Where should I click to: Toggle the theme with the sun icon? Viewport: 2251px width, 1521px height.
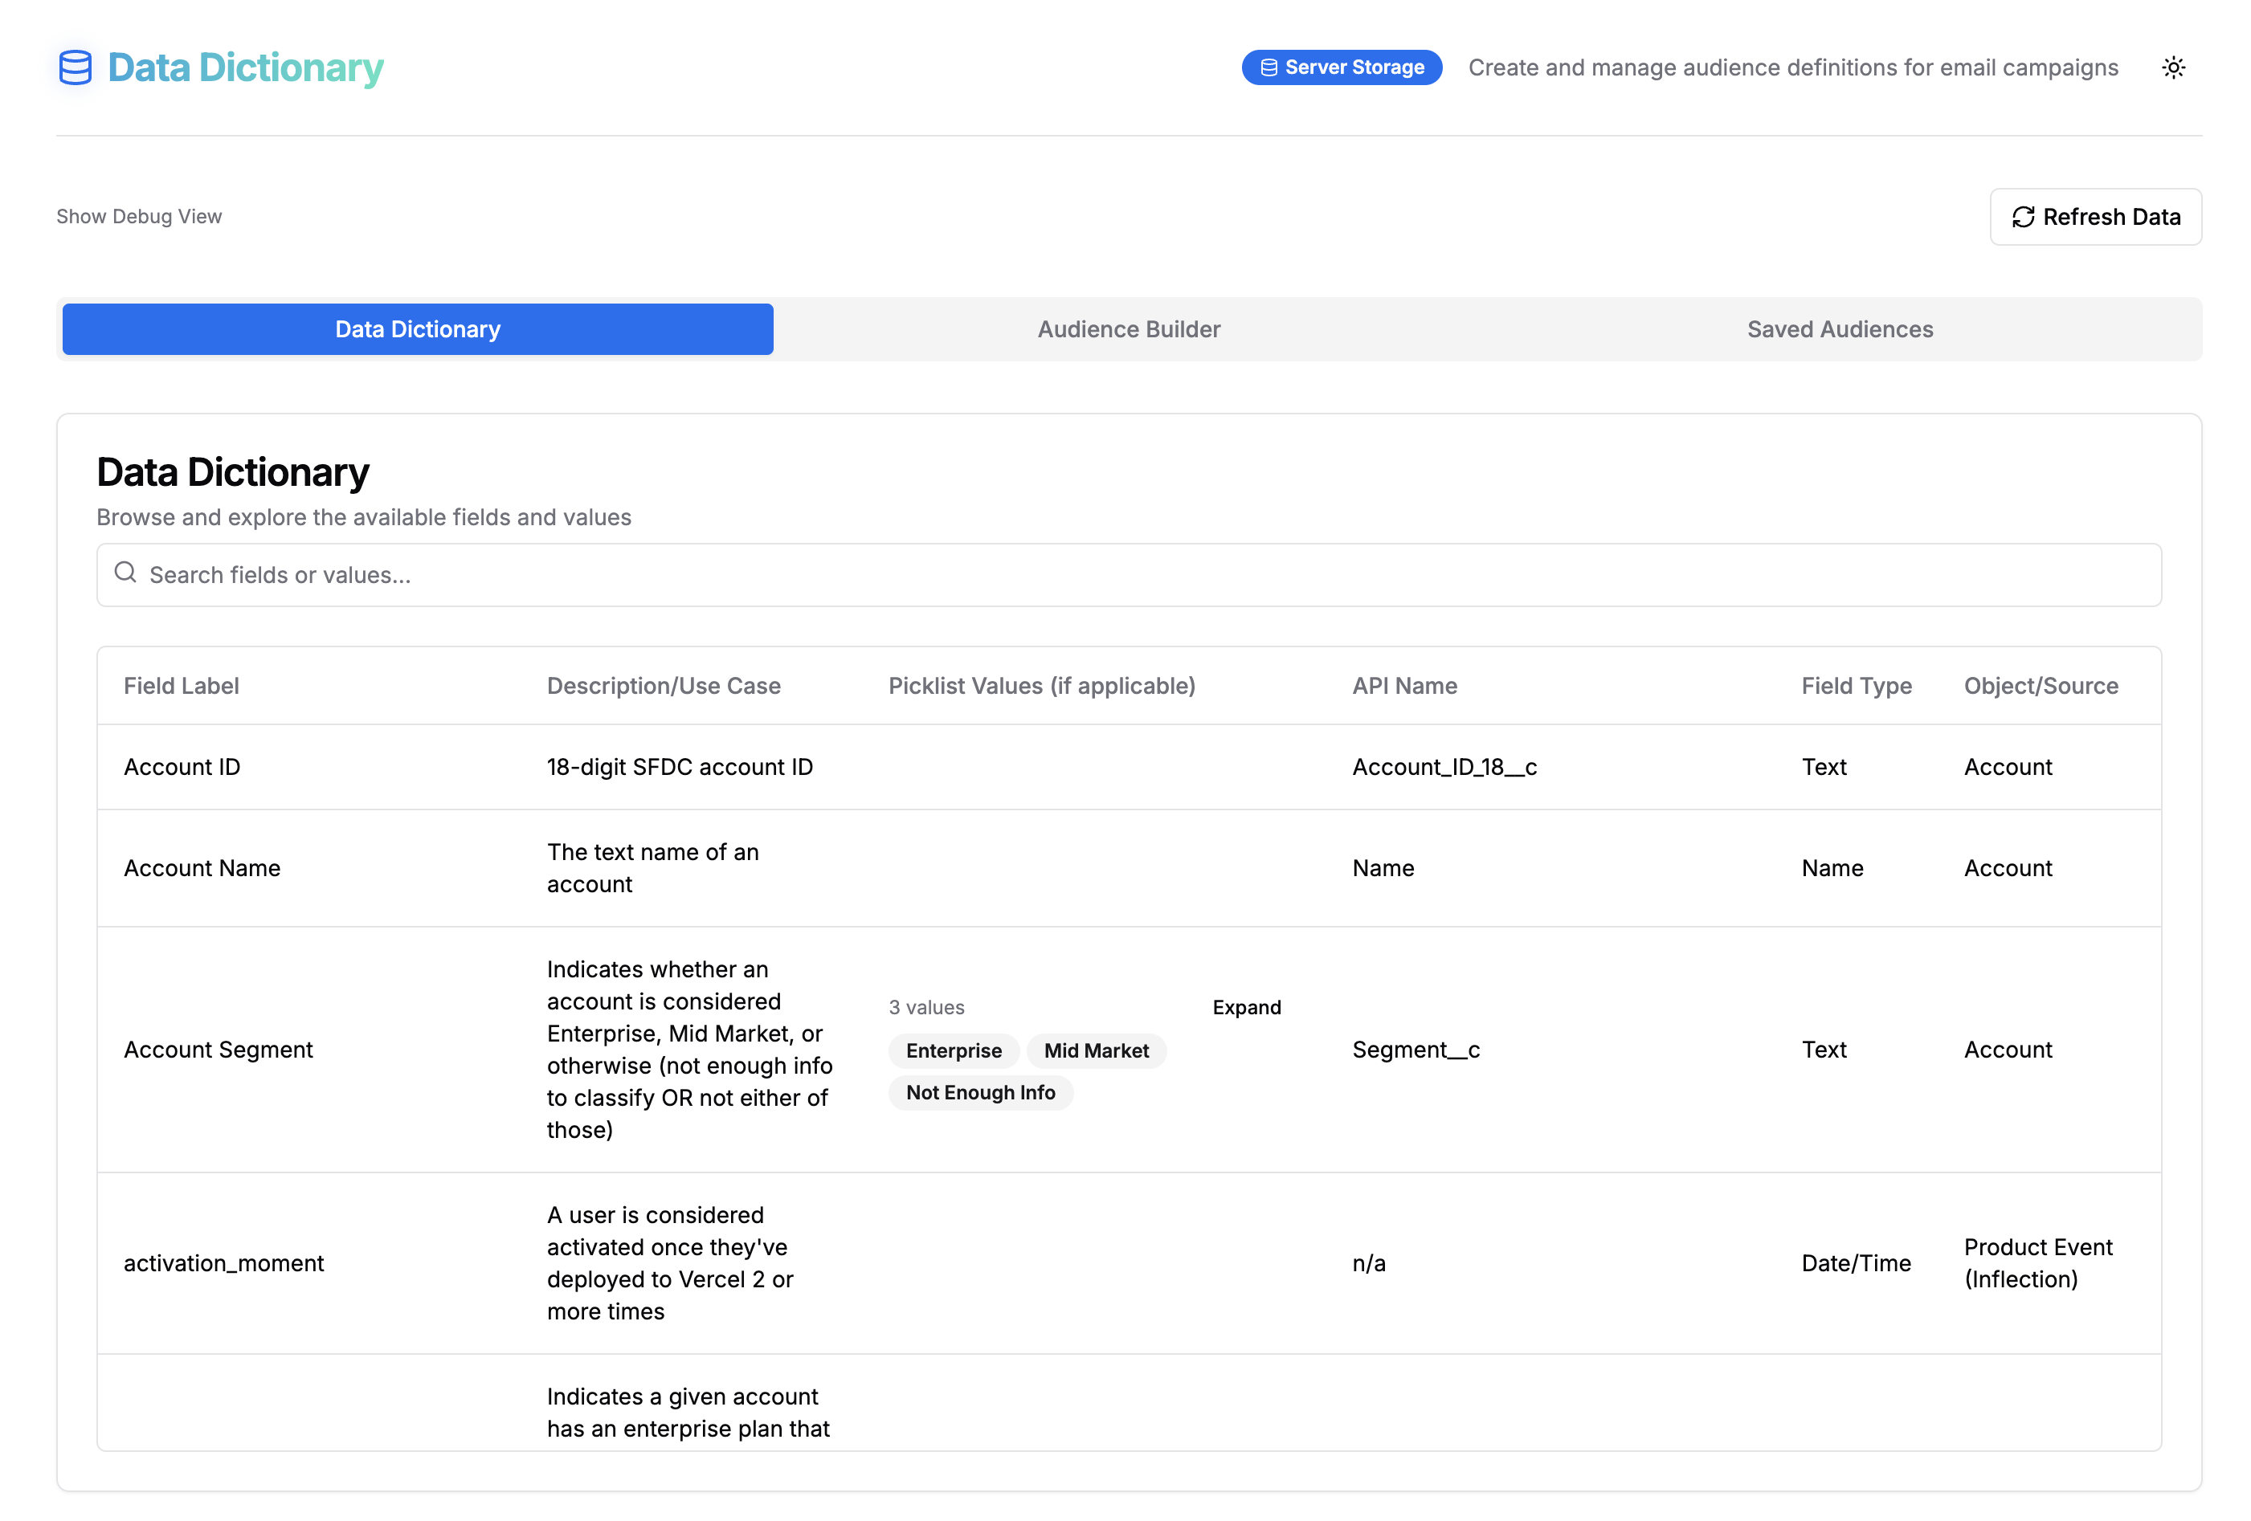pyautogui.click(x=2174, y=67)
